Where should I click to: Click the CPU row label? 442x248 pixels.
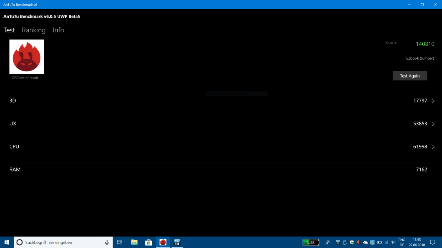click(x=14, y=146)
